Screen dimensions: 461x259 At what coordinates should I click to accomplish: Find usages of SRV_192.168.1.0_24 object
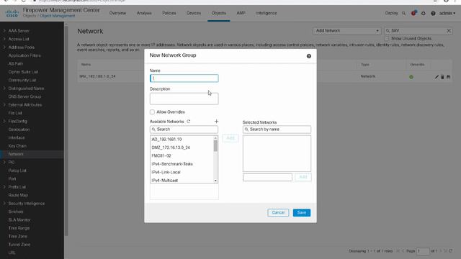448,77
